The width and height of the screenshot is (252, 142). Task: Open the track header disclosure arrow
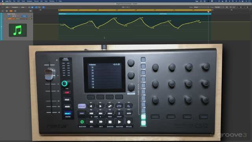(x=31, y=16)
